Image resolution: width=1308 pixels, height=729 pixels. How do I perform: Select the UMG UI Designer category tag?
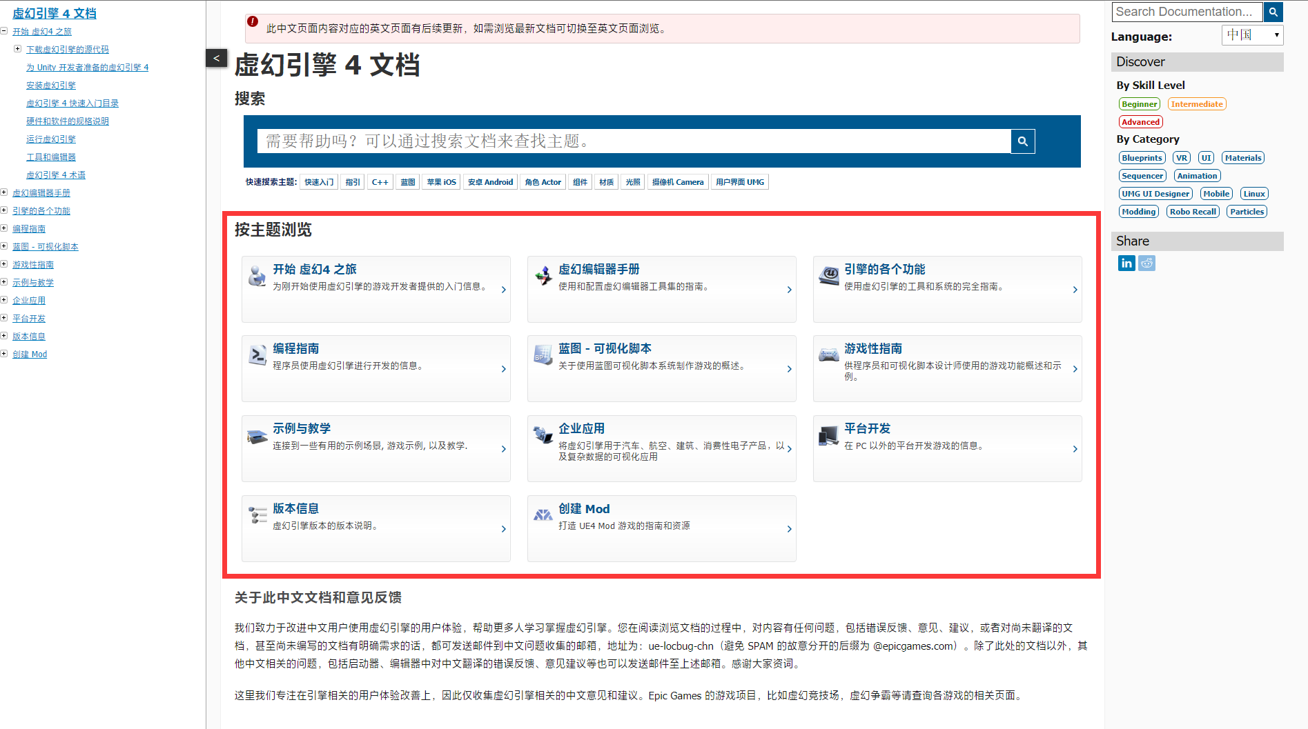1155,194
